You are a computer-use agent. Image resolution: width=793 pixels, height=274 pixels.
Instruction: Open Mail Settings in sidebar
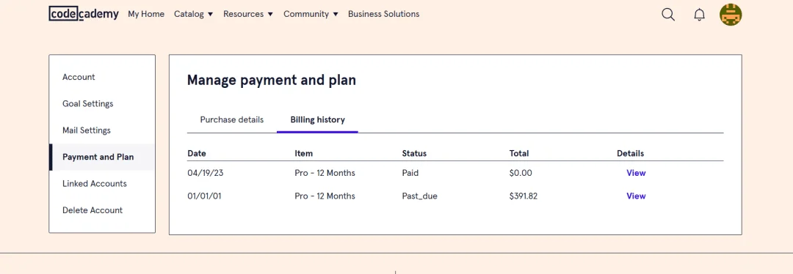coord(87,130)
